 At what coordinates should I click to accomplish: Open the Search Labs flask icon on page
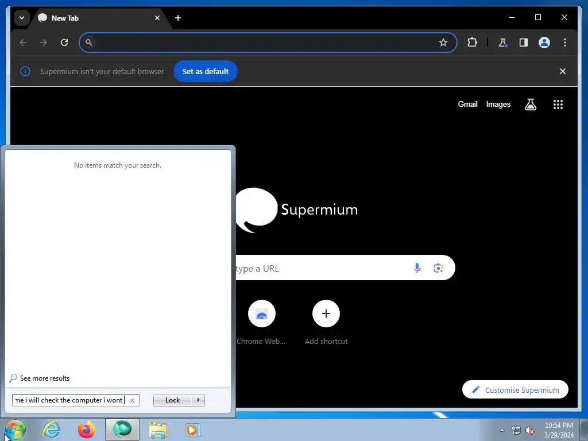coord(530,105)
